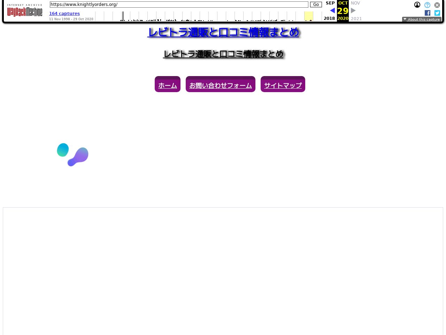
Task: Share capture on Facebook
Action: (x=428, y=13)
